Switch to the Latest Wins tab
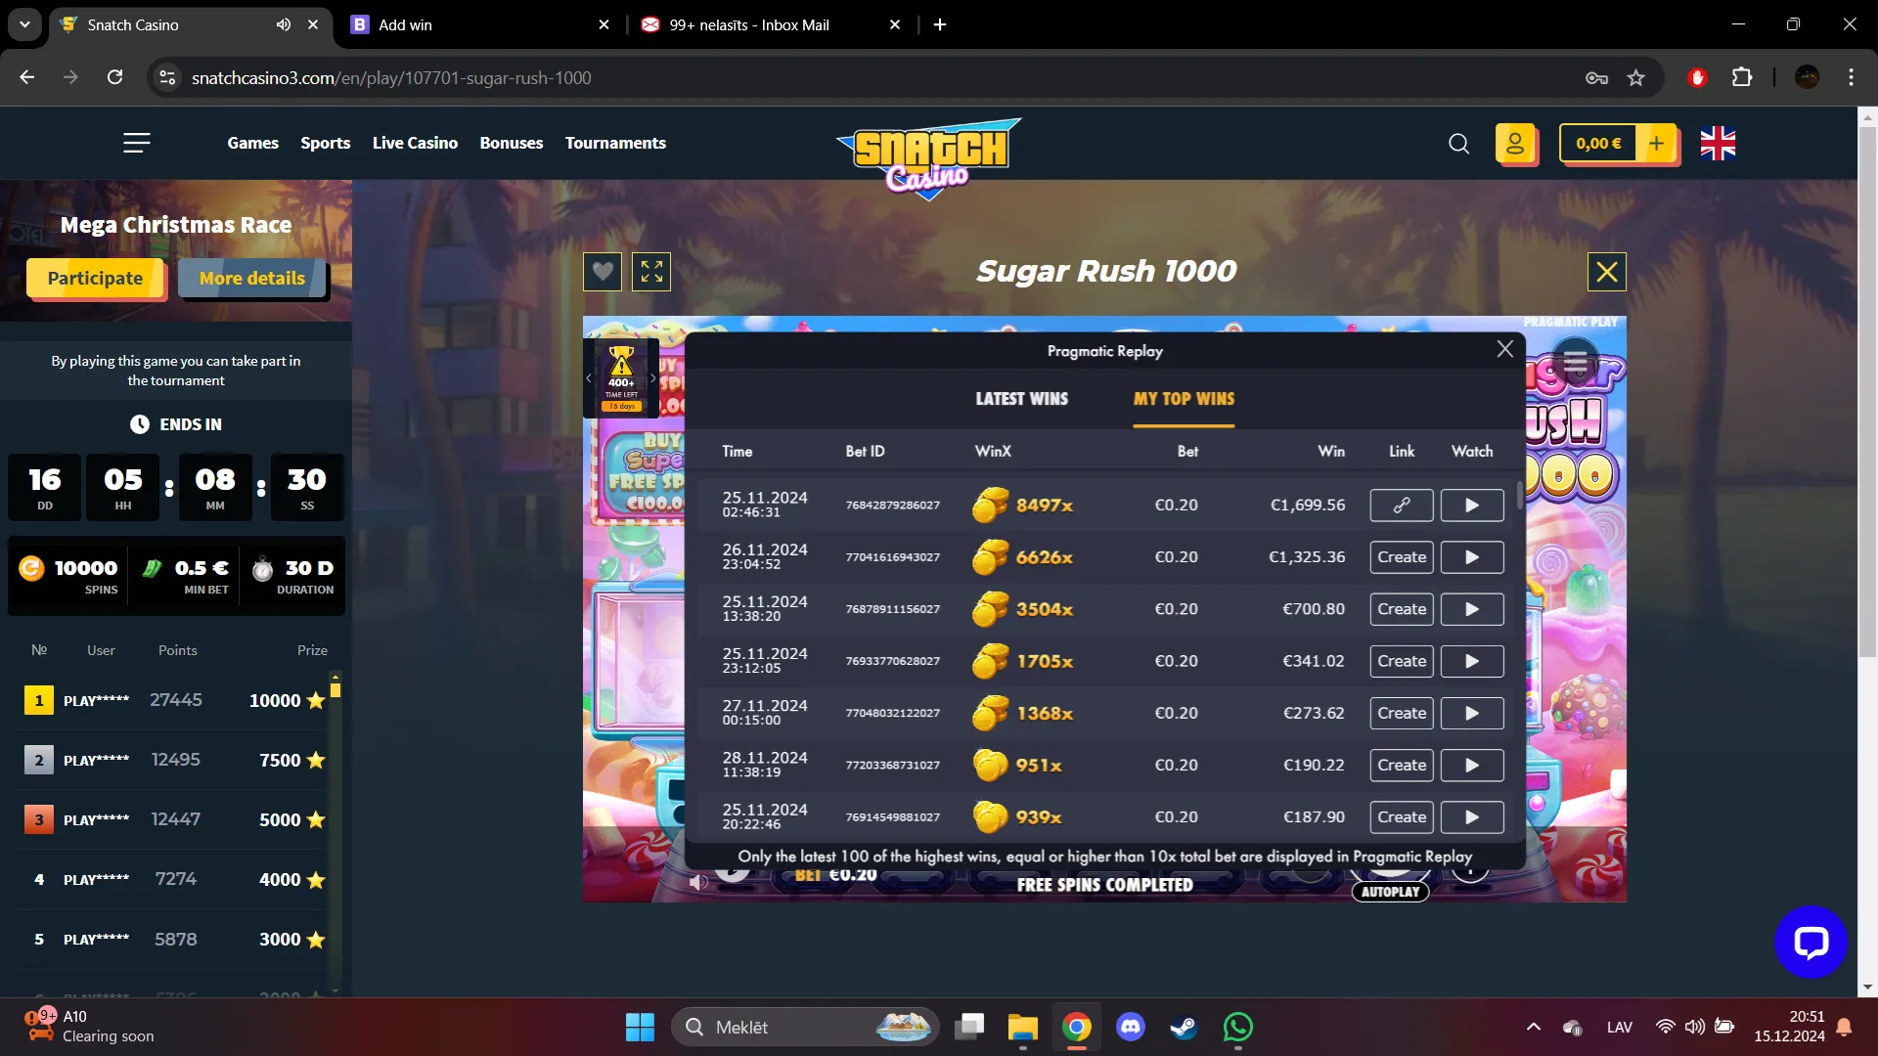 click(1021, 399)
